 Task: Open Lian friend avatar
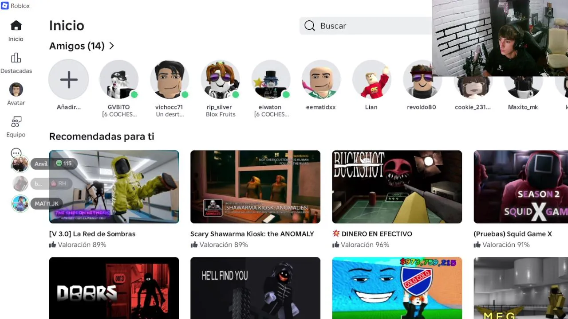pos(371,80)
